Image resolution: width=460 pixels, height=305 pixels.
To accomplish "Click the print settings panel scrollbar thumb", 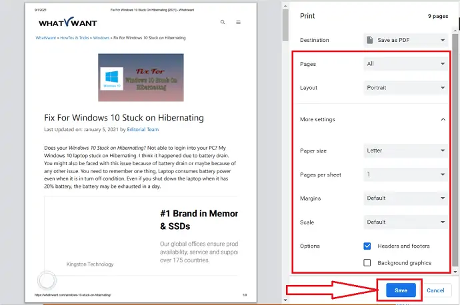I will pyautogui.click(x=455, y=149).
